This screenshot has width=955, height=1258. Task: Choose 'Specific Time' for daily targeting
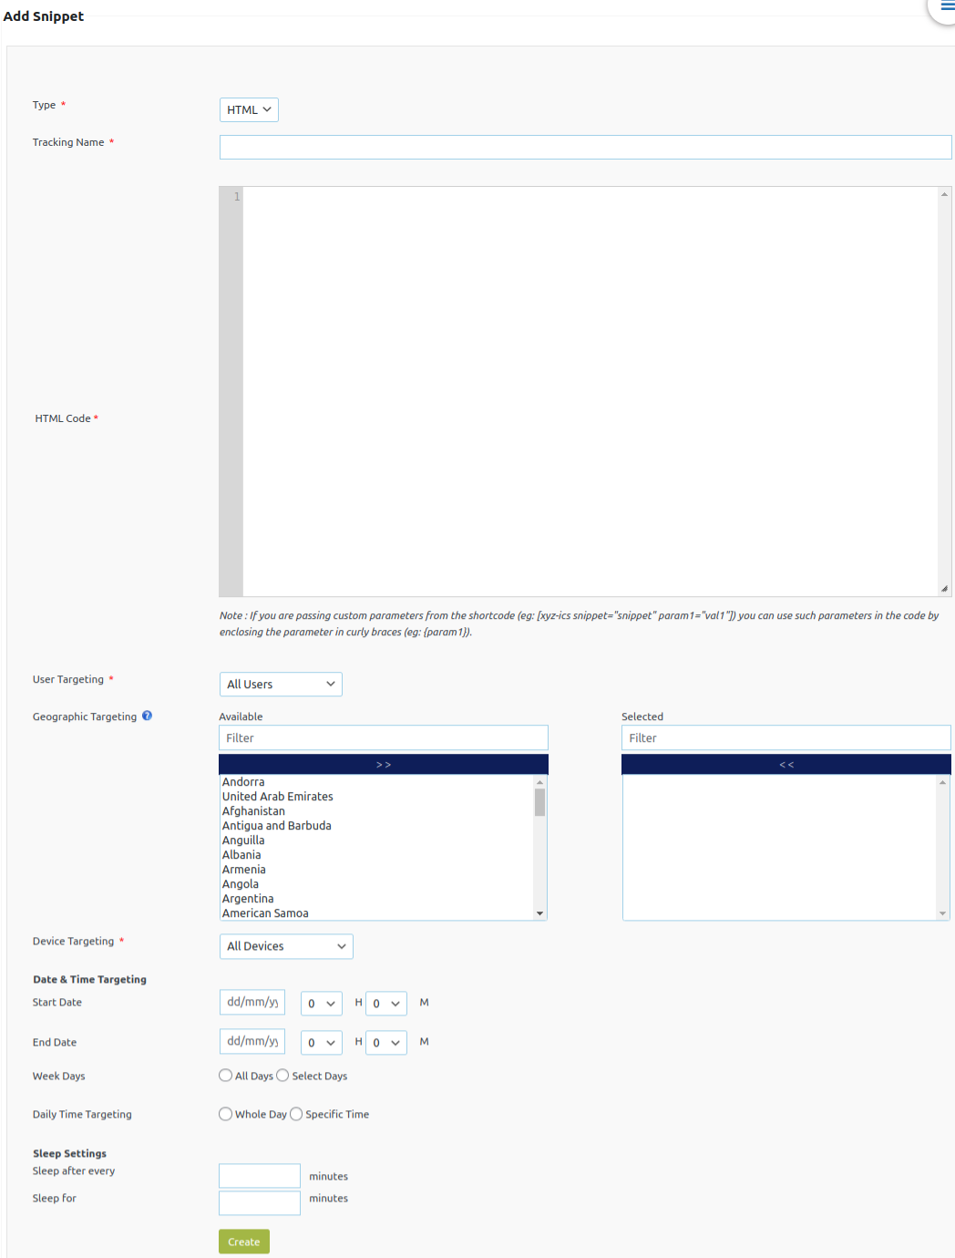tap(296, 1113)
